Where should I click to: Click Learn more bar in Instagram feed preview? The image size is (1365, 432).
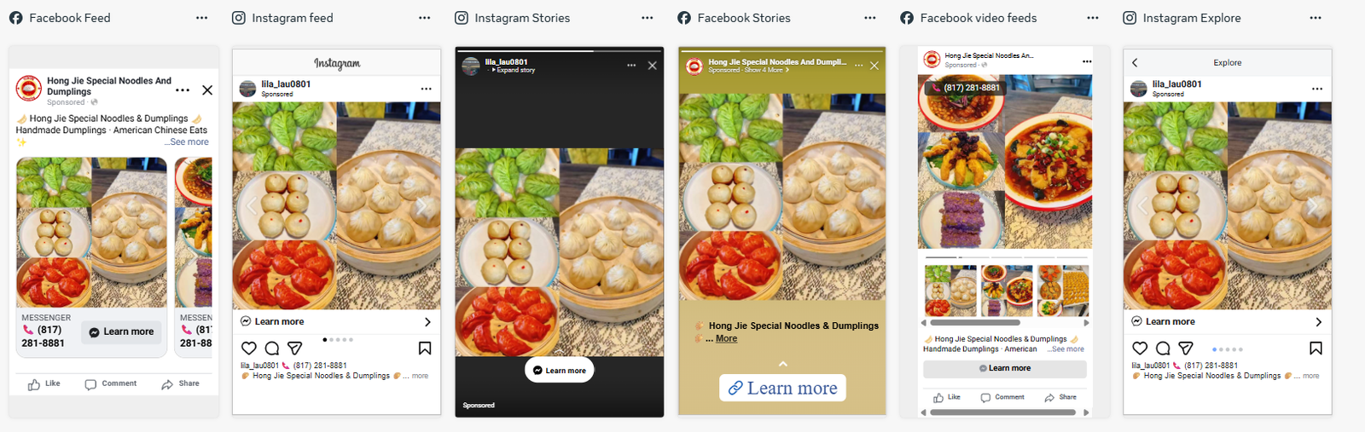(336, 321)
